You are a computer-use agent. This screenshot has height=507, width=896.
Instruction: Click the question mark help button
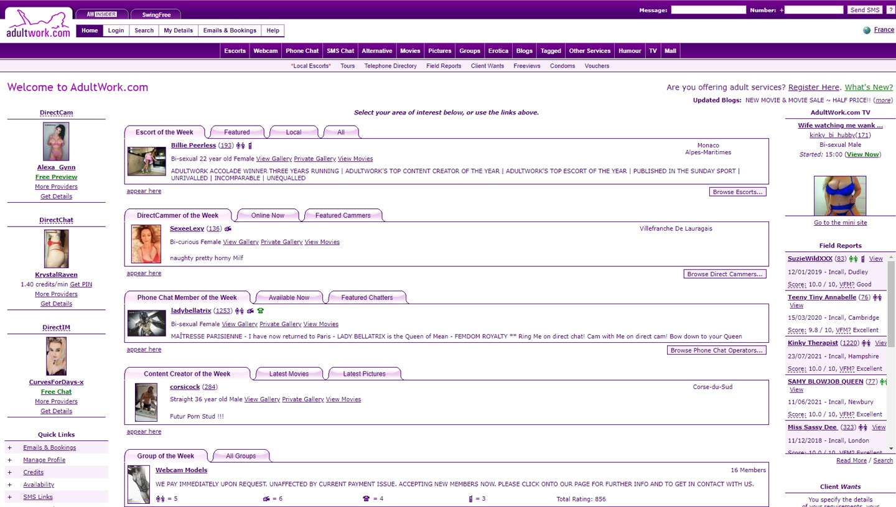pos(890,10)
